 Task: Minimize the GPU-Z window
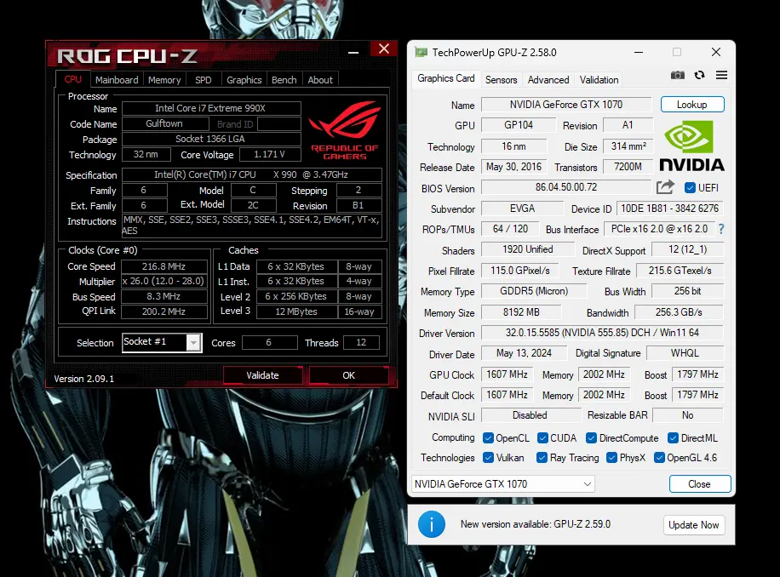point(639,52)
